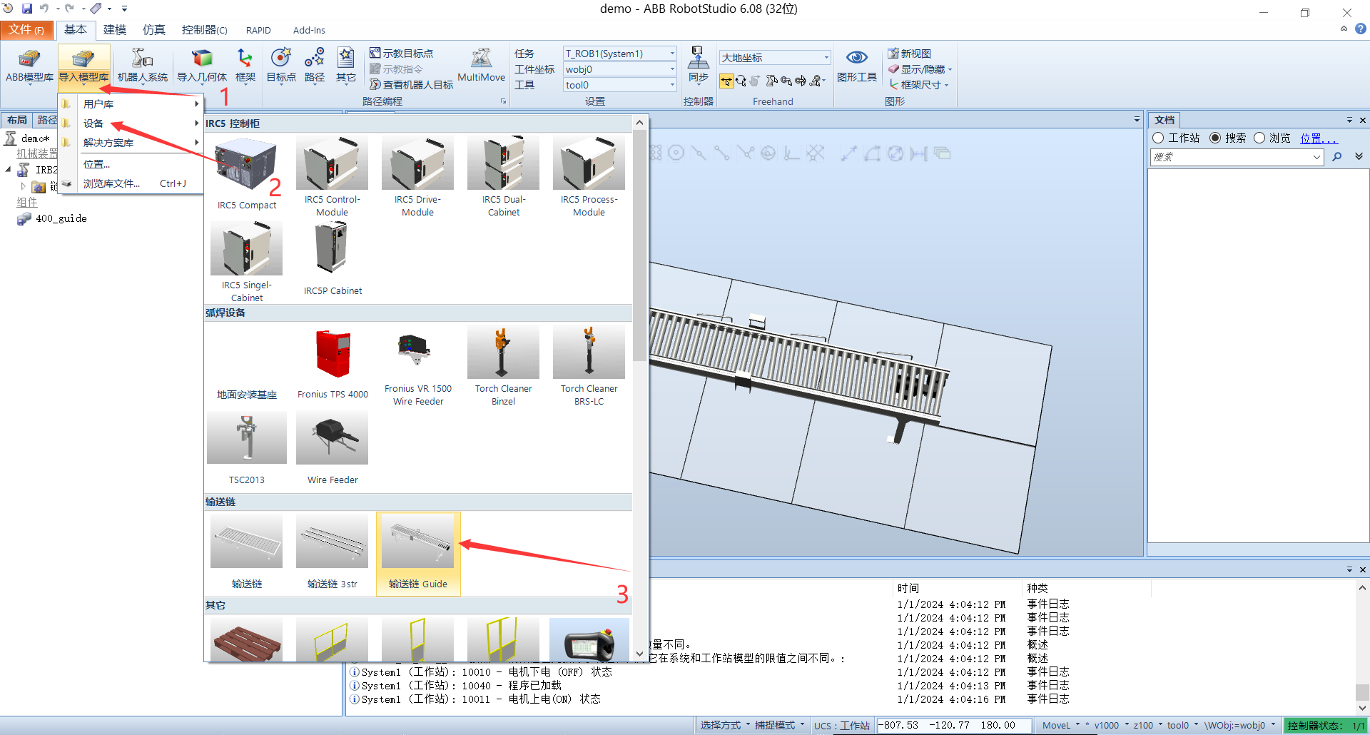Click 查看机器人目标
The height and width of the screenshot is (735, 1370).
pos(411,84)
